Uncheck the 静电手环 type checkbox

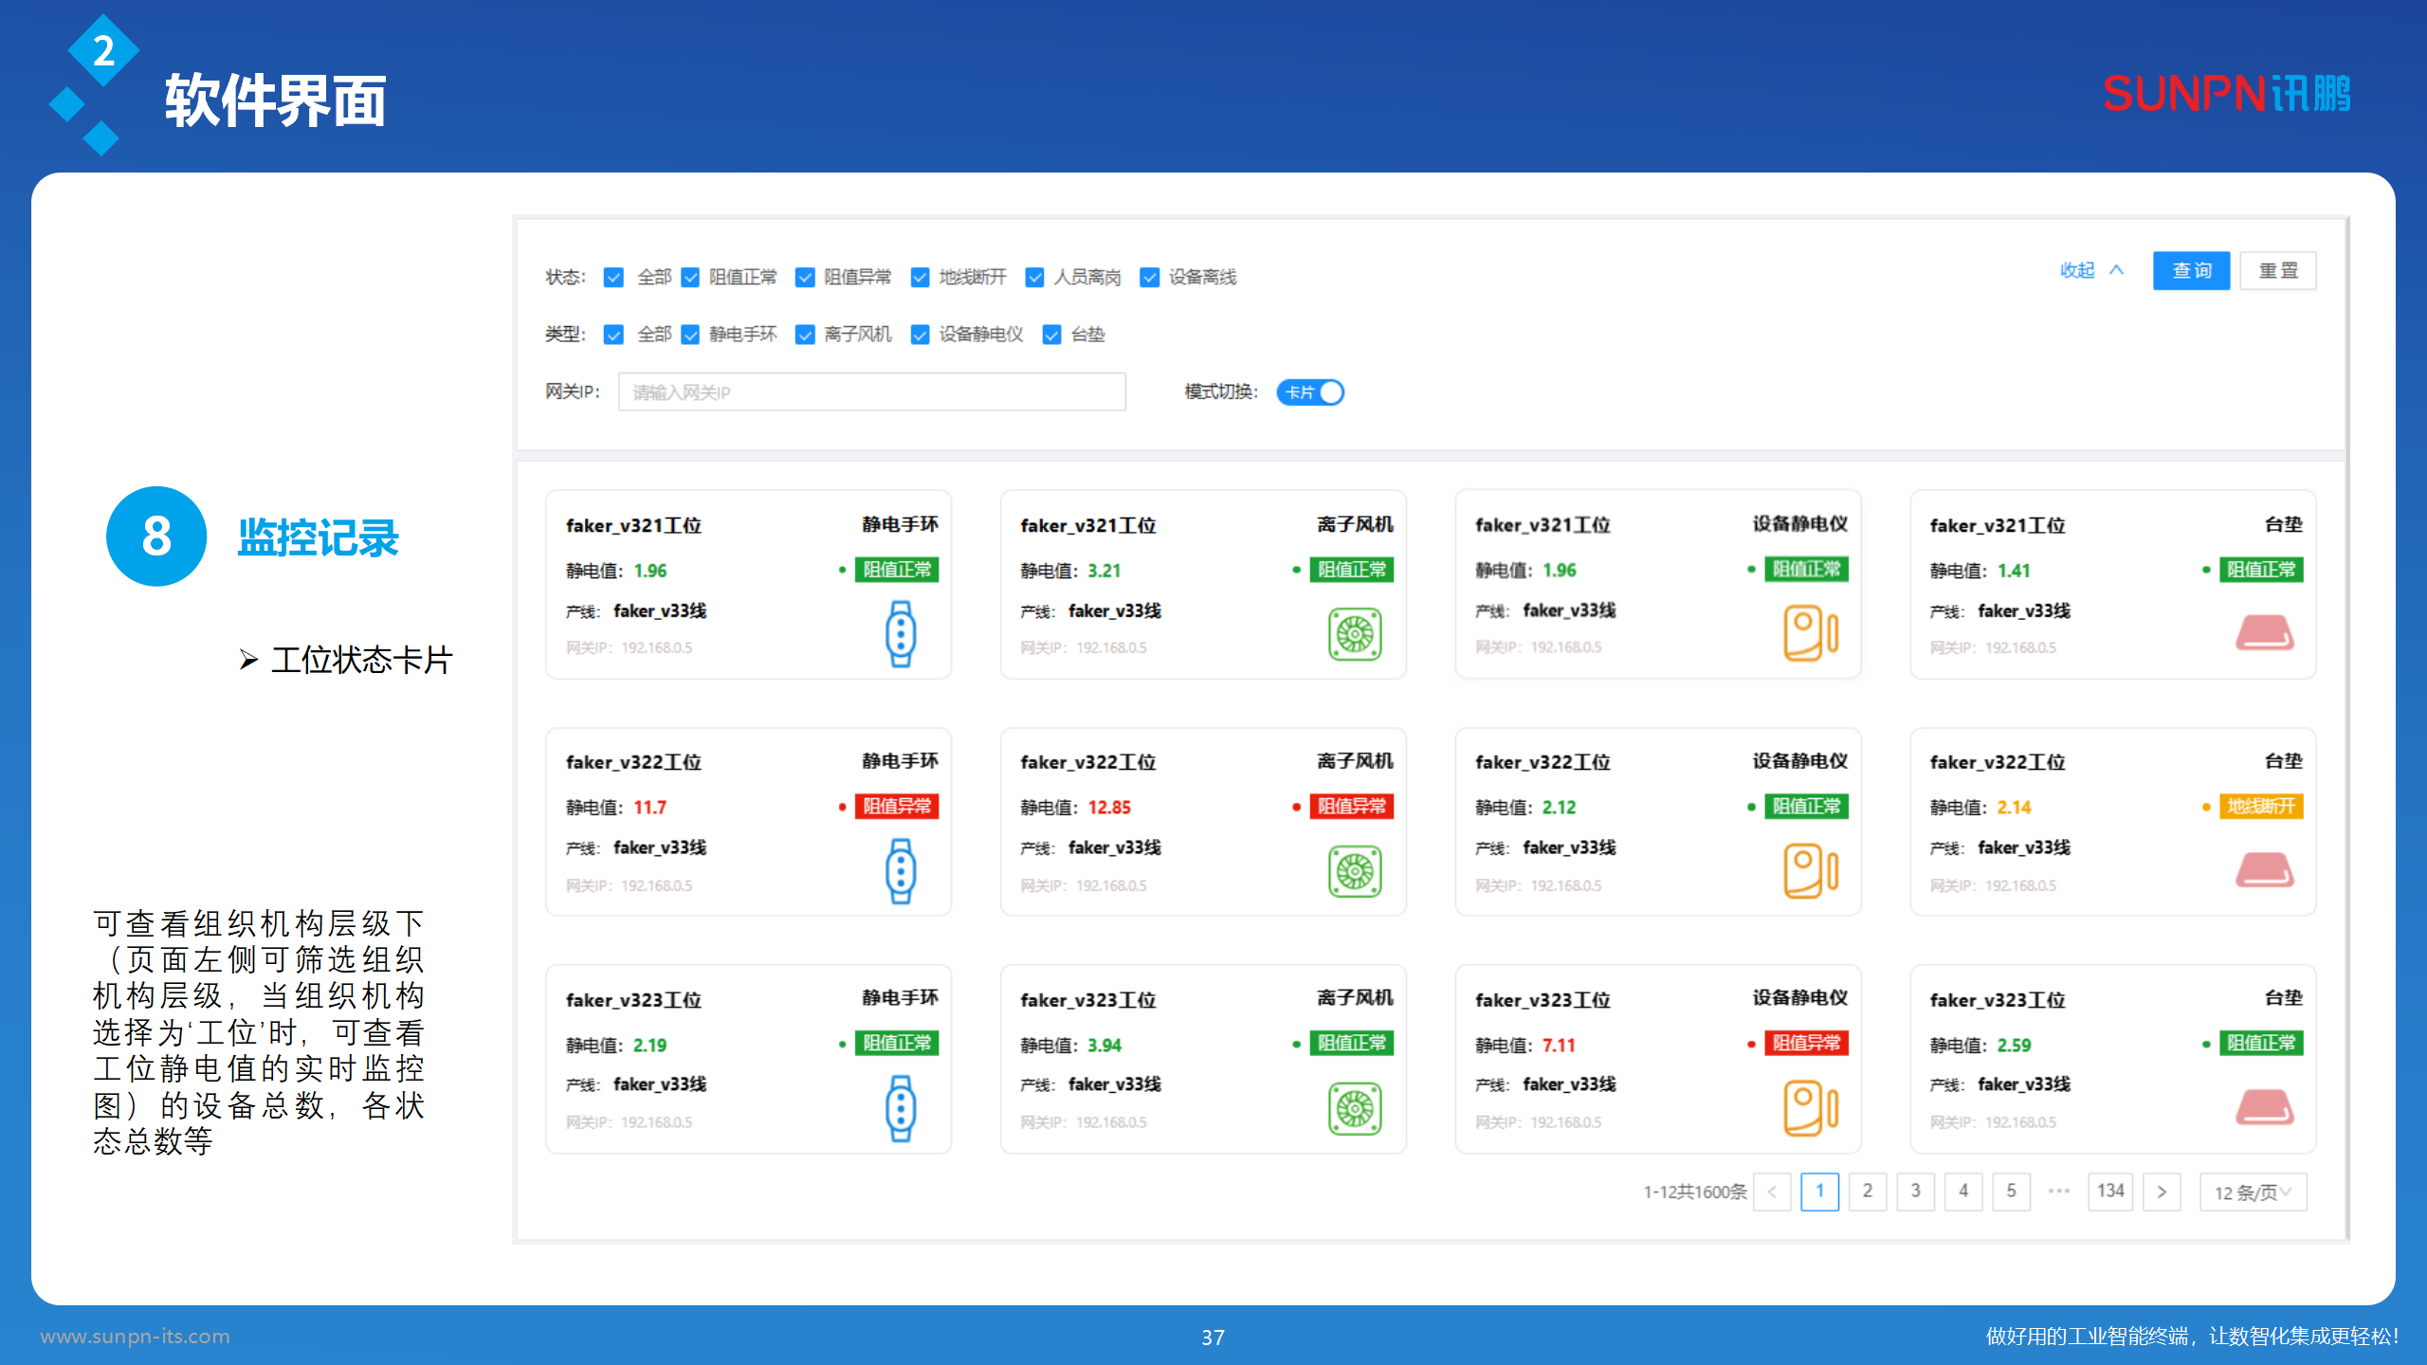(690, 335)
